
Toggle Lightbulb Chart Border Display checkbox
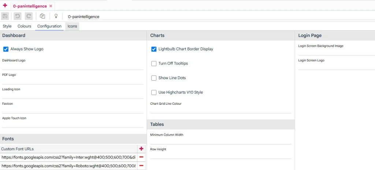(154, 49)
